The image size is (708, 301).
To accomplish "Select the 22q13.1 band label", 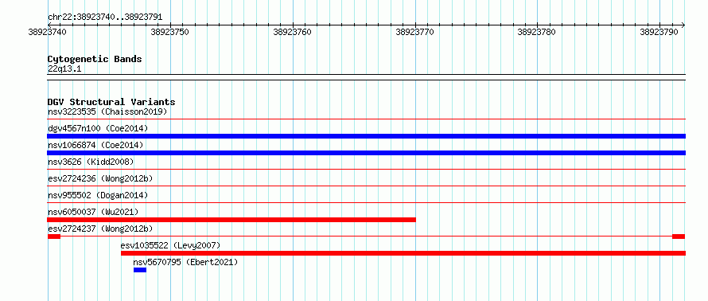I will (64, 69).
